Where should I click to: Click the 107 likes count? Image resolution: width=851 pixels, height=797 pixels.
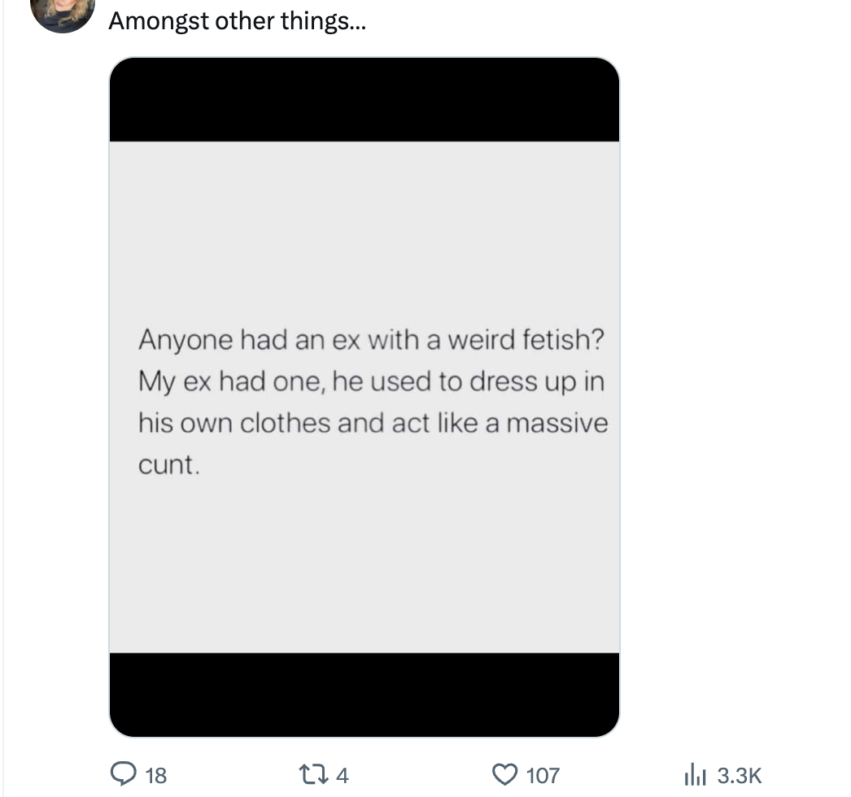tap(543, 775)
